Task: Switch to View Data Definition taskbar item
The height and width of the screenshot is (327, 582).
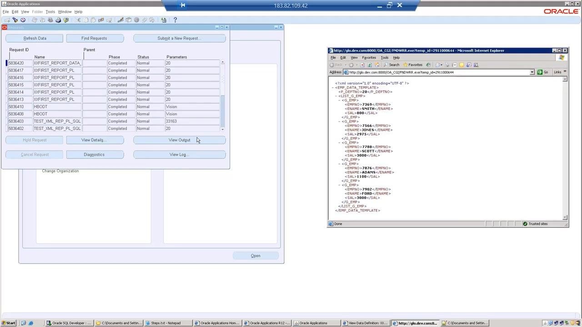Action: 366,323
